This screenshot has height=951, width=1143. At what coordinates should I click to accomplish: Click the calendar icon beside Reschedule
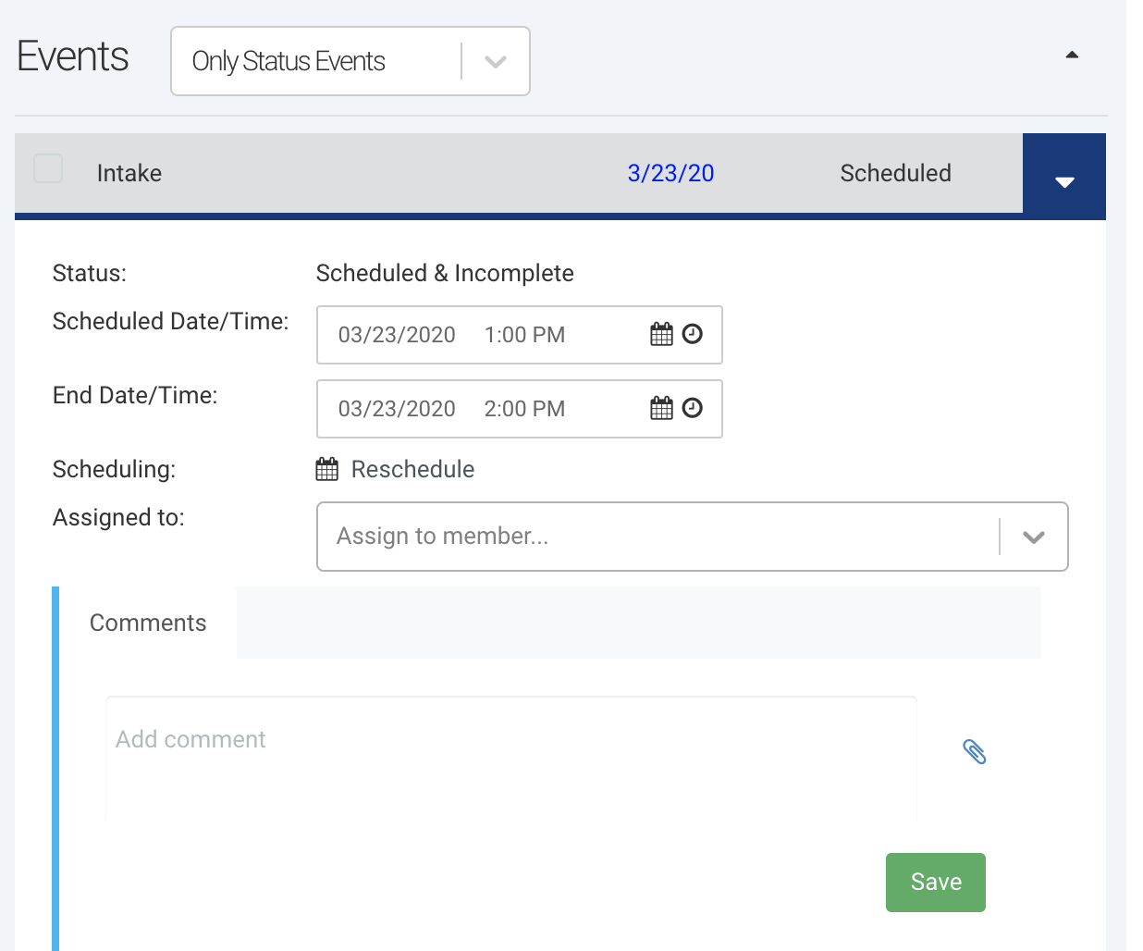[x=327, y=470]
